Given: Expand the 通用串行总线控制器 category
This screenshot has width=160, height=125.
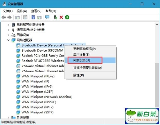Looking at the screenshot, I should (8, 30).
